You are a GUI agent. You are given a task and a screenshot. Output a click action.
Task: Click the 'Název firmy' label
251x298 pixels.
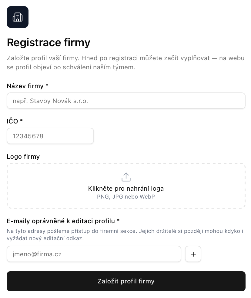tap(25, 86)
